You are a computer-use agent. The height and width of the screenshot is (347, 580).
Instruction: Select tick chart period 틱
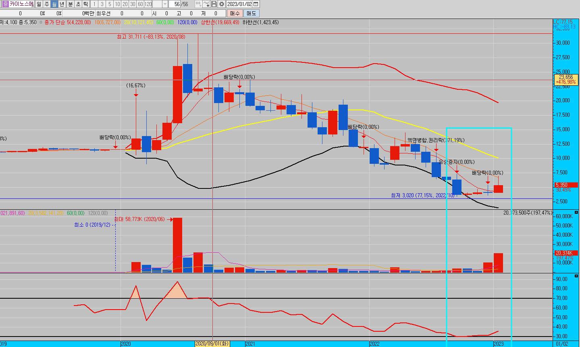pos(86,4)
